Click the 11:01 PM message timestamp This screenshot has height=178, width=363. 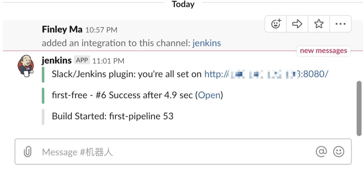coord(108,61)
